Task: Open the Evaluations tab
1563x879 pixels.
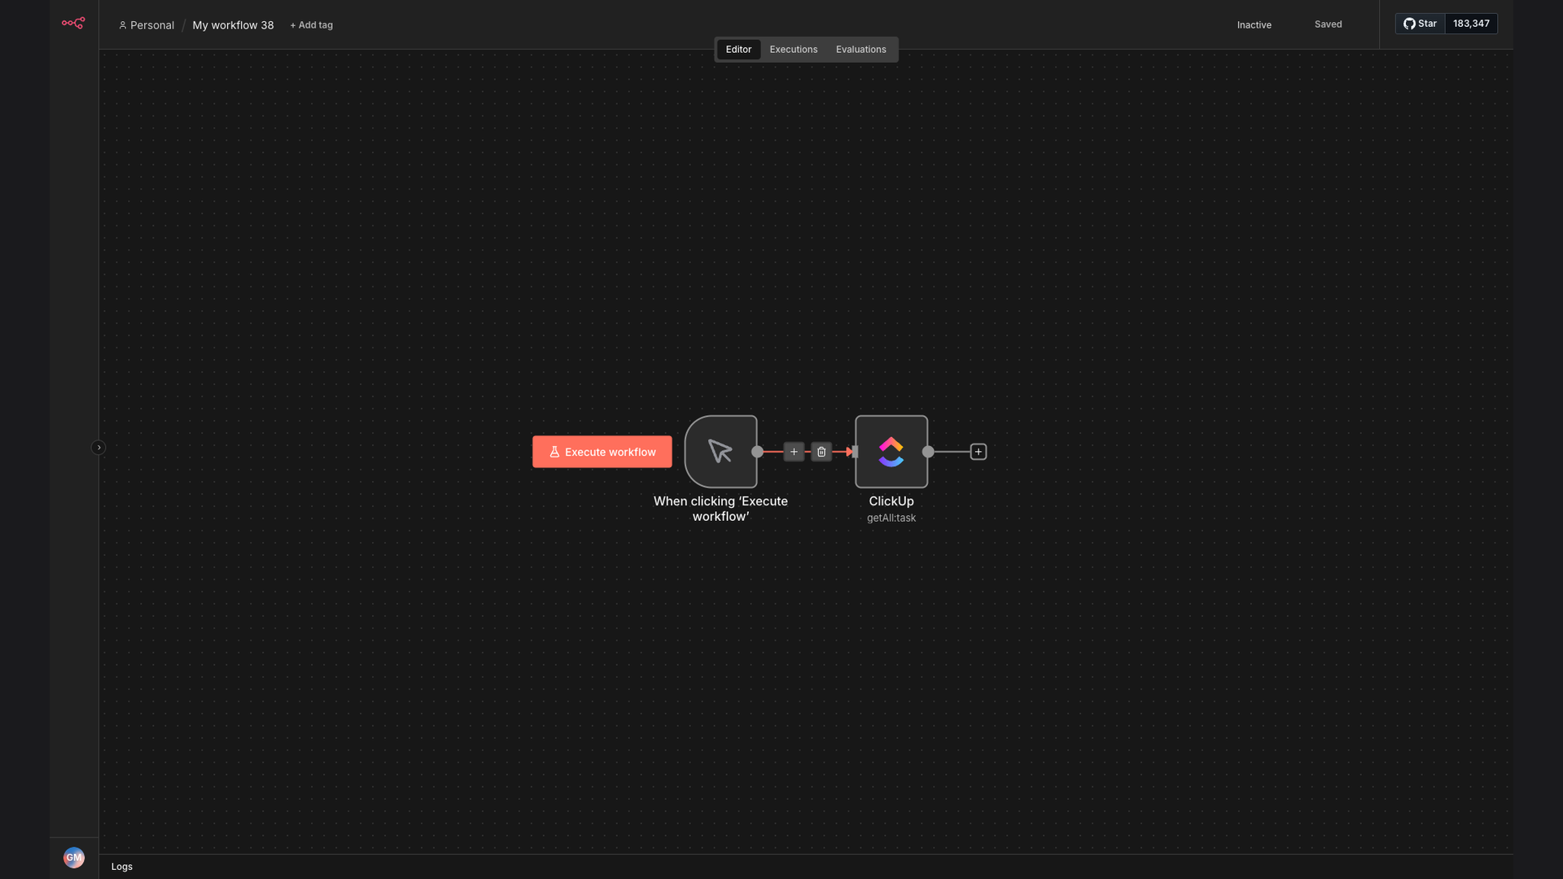Action: (860, 50)
